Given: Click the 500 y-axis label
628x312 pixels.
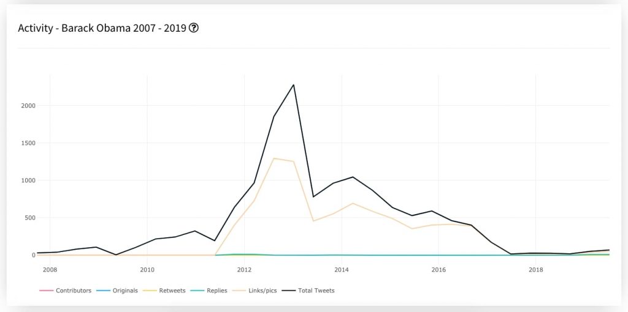Looking at the screenshot, I should coord(31,218).
